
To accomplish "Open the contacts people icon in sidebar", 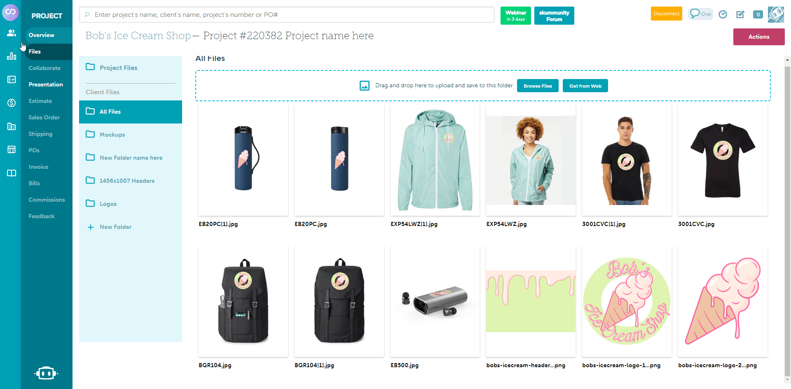I will point(12,33).
